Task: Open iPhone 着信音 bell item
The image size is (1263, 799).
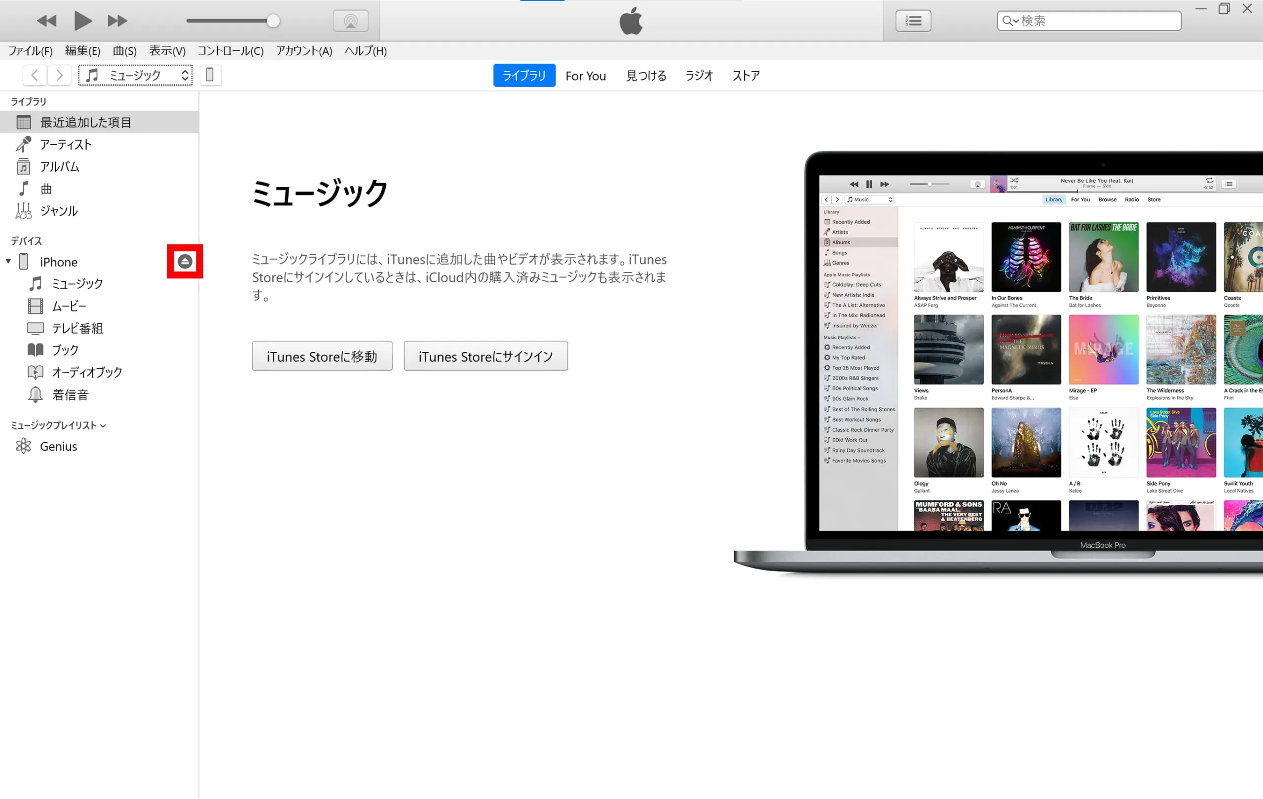Action: coord(35,394)
